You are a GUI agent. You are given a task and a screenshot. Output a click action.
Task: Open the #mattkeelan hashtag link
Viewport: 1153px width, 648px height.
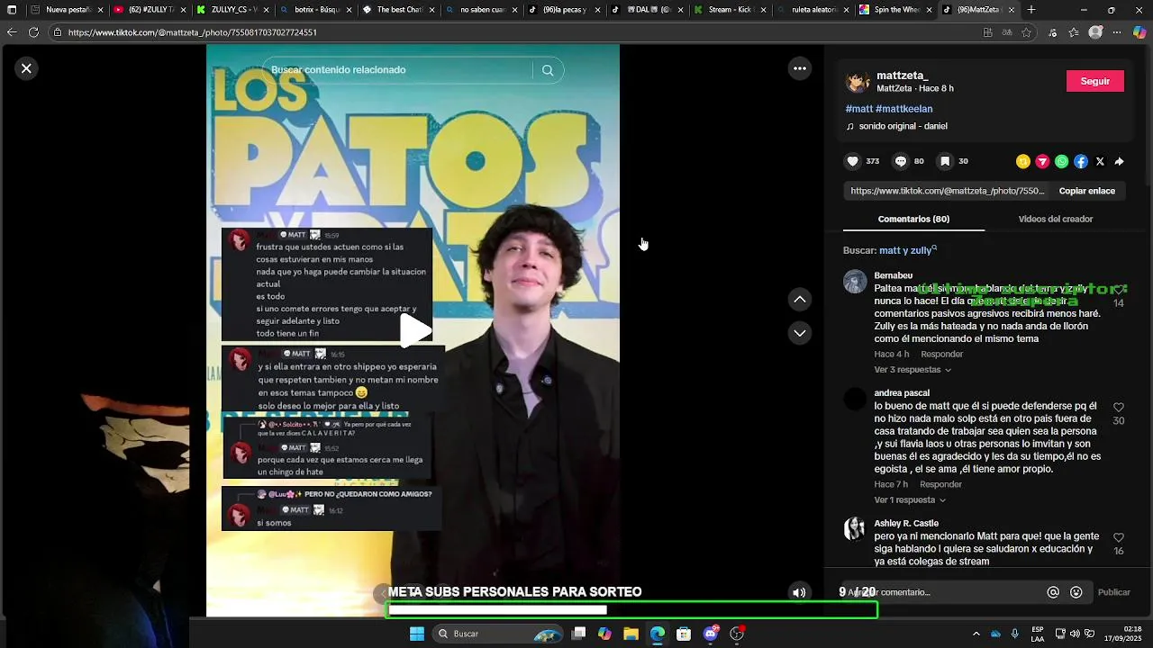coord(903,109)
